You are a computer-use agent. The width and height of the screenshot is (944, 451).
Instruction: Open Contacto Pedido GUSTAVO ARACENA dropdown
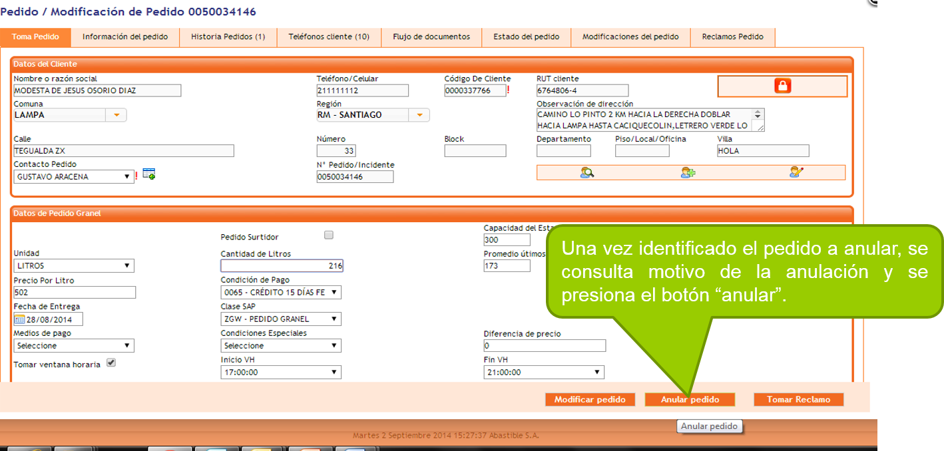(x=74, y=177)
